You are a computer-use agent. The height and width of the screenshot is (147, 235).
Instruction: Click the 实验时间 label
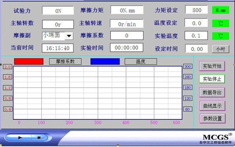(x=92, y=48)
